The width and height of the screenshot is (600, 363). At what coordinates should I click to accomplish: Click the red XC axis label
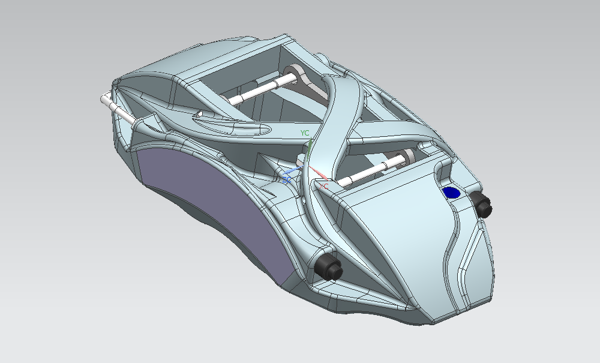pos(324,187)
